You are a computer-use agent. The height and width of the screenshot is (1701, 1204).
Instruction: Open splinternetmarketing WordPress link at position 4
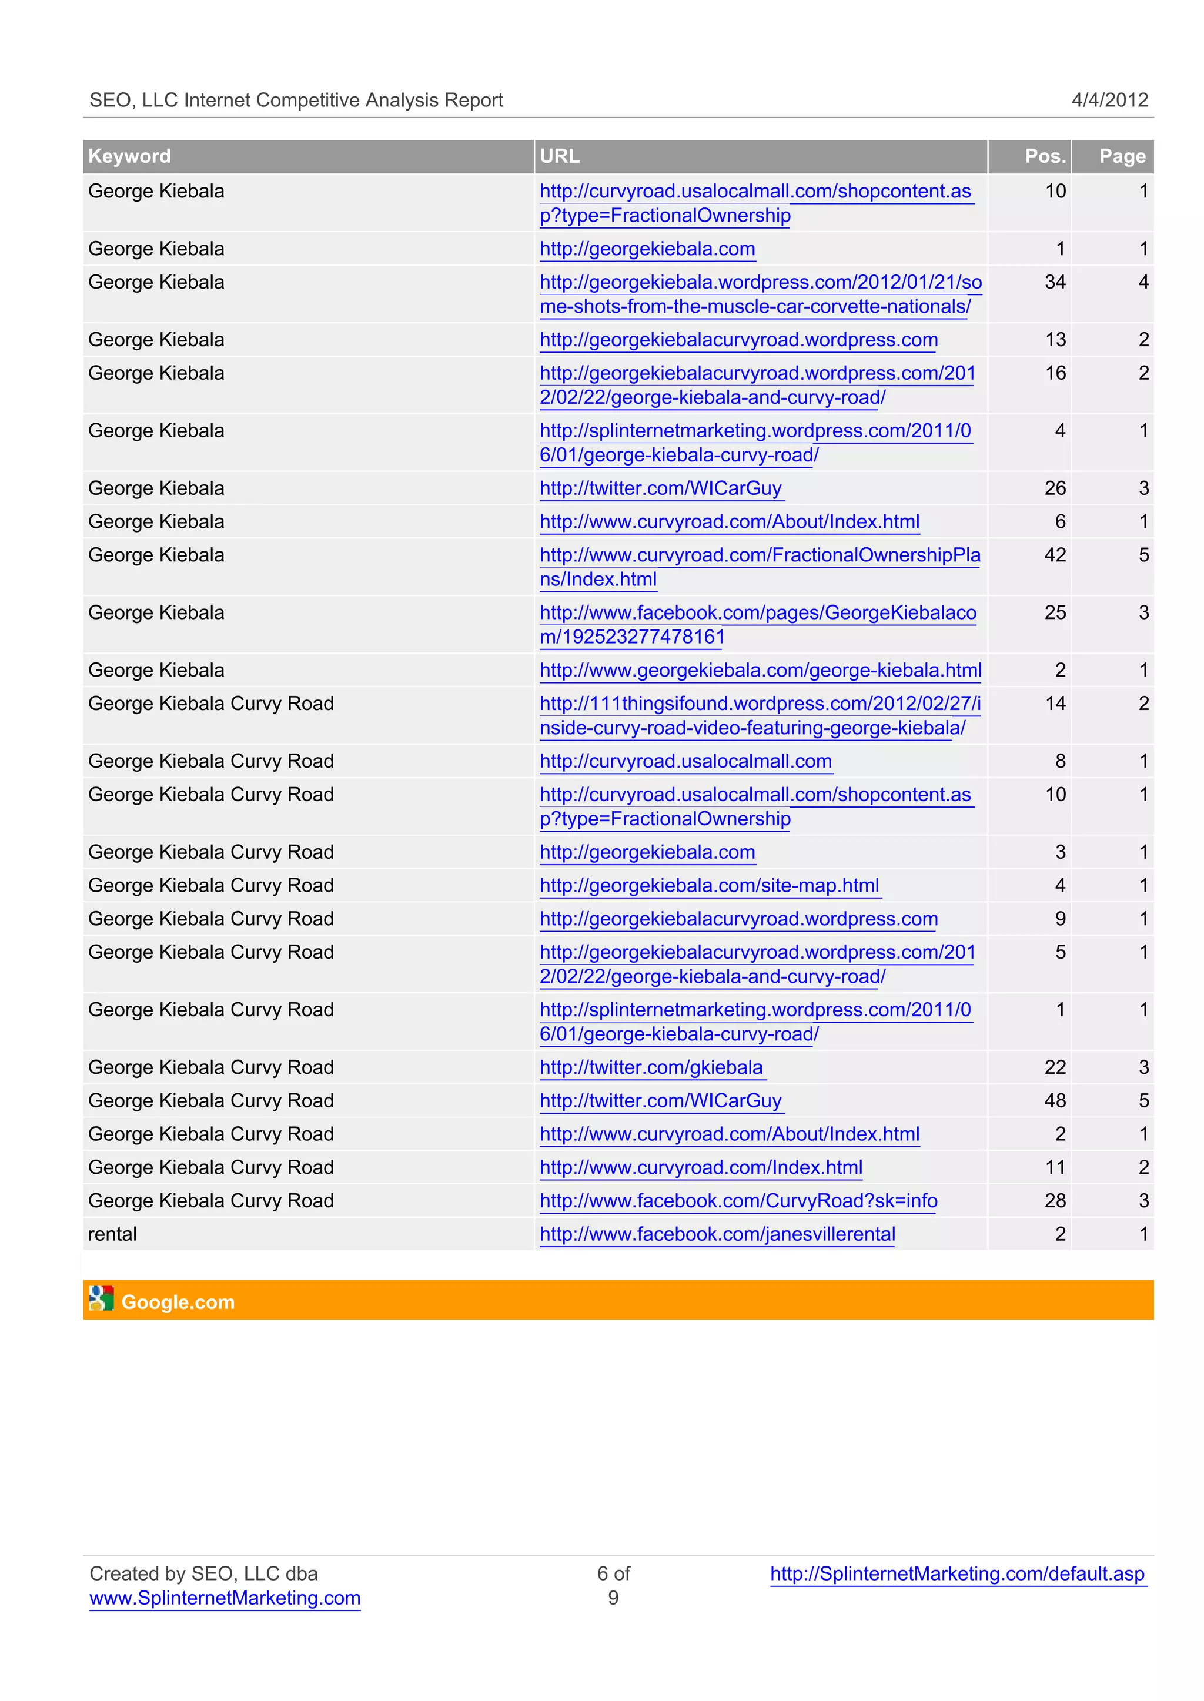coord(755,443)
